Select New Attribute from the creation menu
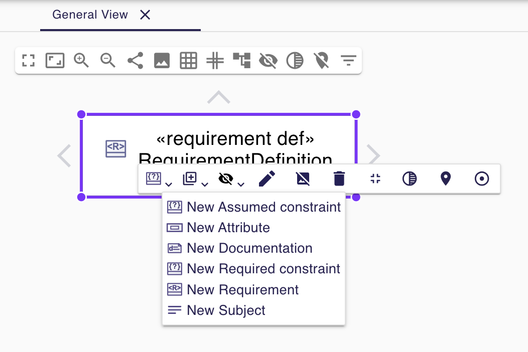Viewport: 528px width, 352px height. 228,227
